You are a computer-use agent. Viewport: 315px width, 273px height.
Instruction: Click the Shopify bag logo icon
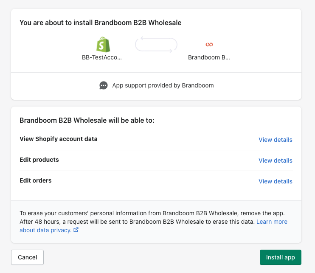pos(102,45)
